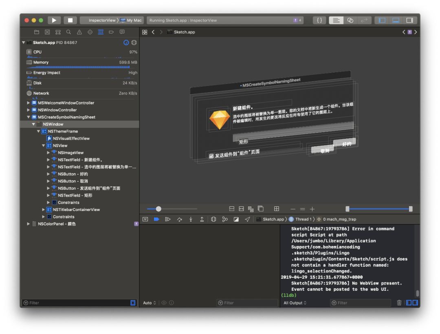This screenshot has width=440, height=334.
Task: Open the Breakpoint navigator icon
Action: (111, 32)
